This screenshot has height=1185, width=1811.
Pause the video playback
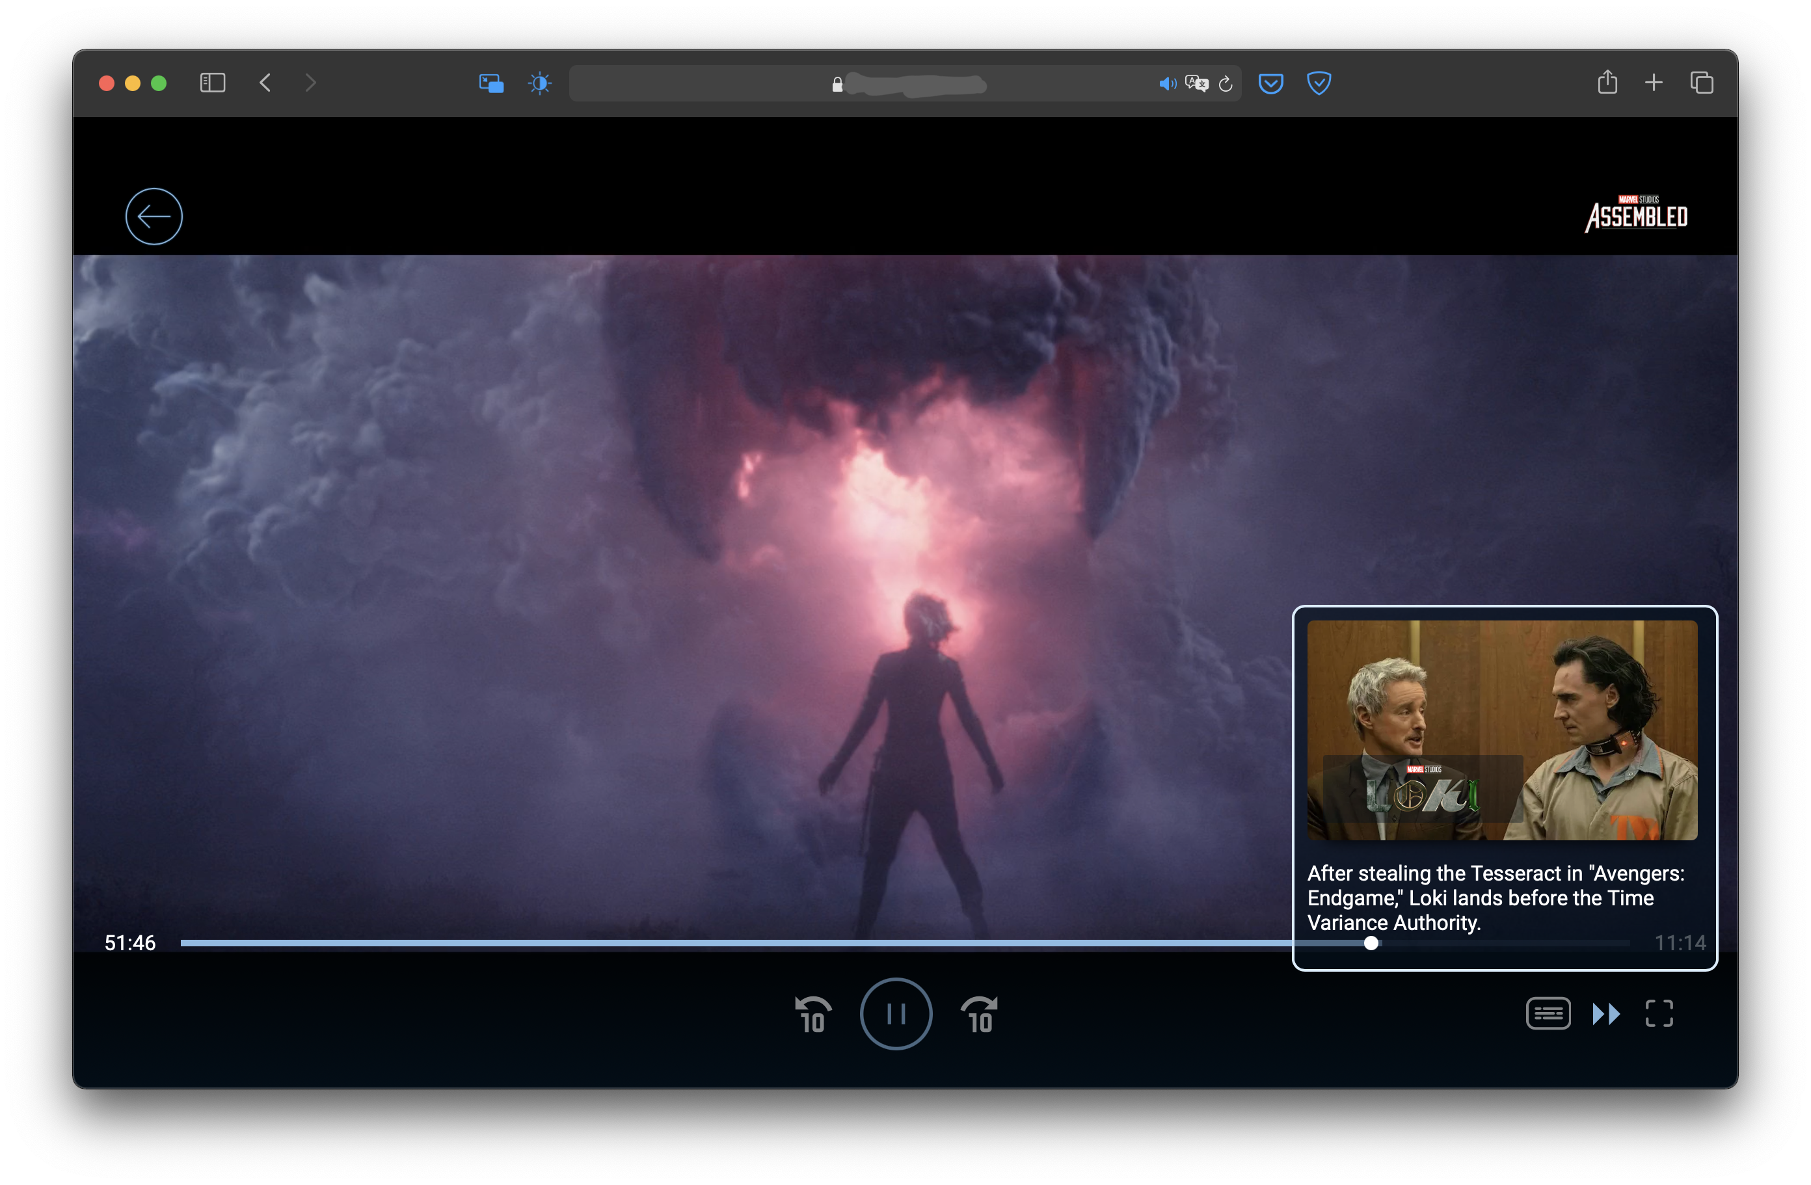tap(896, 1014)
